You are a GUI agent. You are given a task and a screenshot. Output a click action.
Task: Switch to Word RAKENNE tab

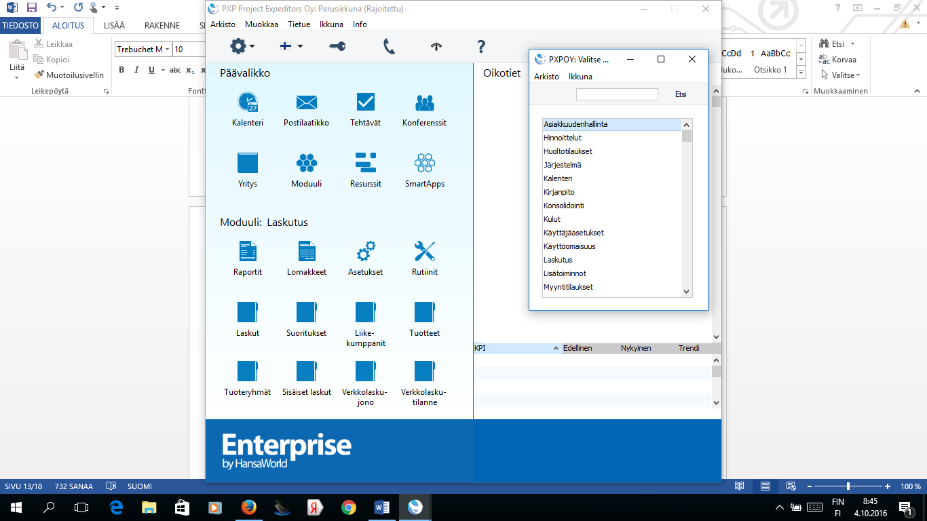coord(162,25)
